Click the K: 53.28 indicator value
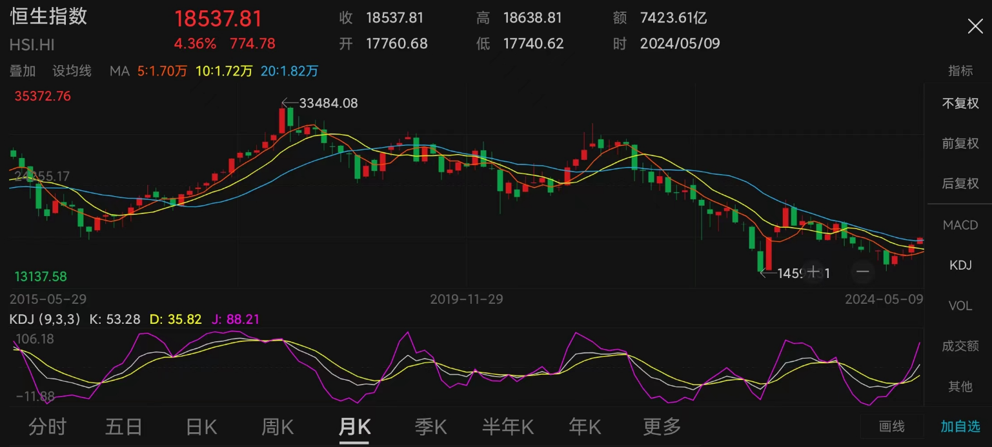Screen dimensions: 992x447 tap(115, 319)
